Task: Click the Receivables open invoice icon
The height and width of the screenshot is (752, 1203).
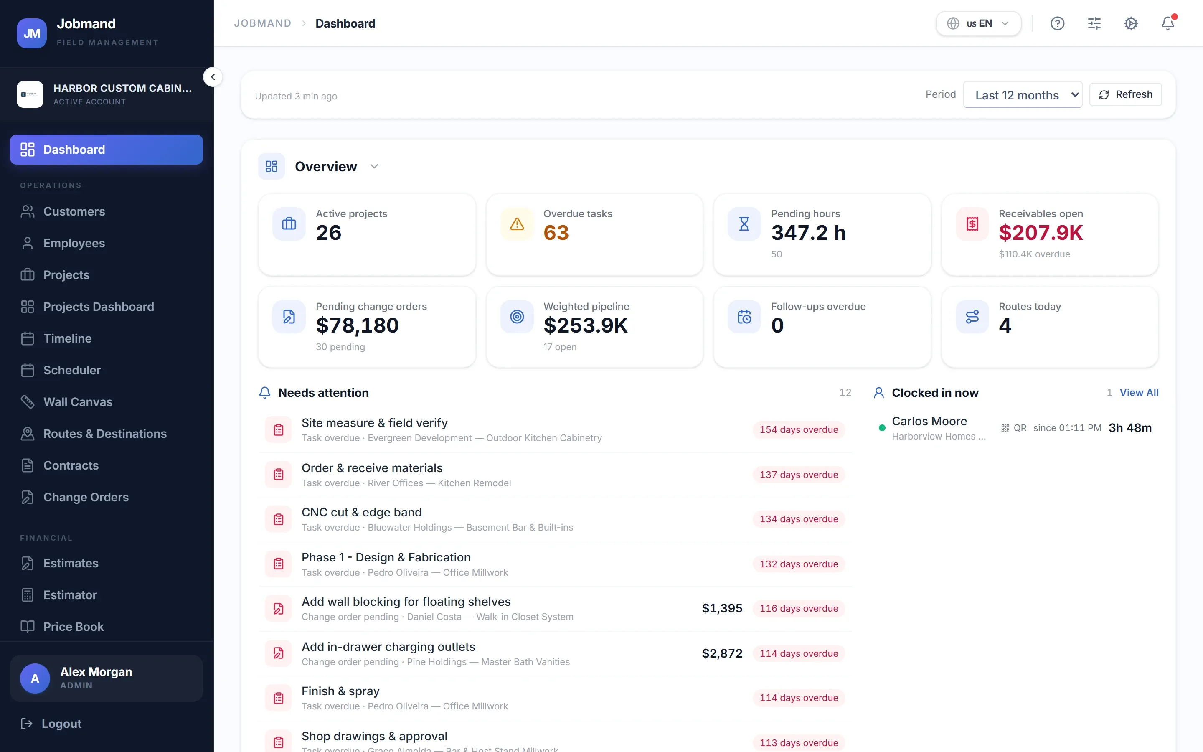Action: pyautogui.click(x=972, y=224)
